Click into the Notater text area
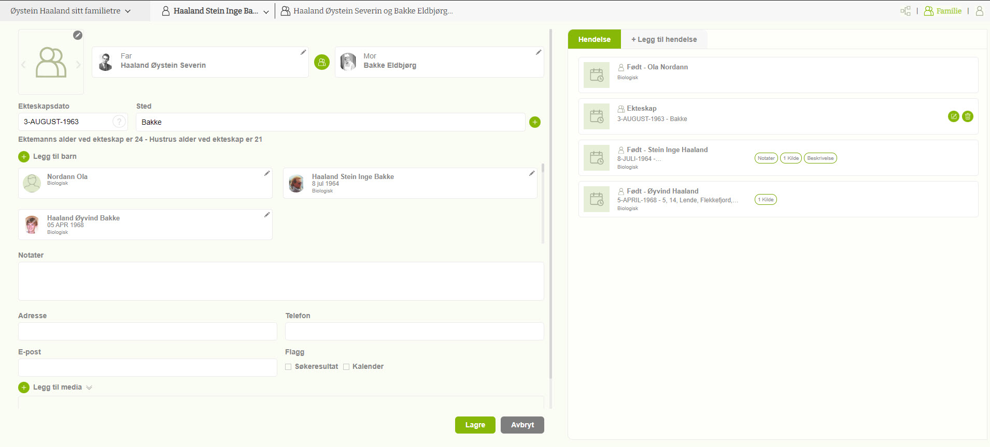Screen dimensions: 990x447 coord(280,281)
